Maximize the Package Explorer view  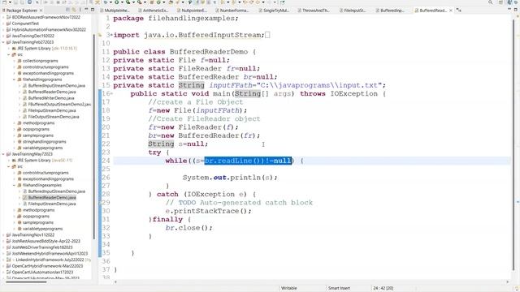pyautogui.click(x=93, y=10)
